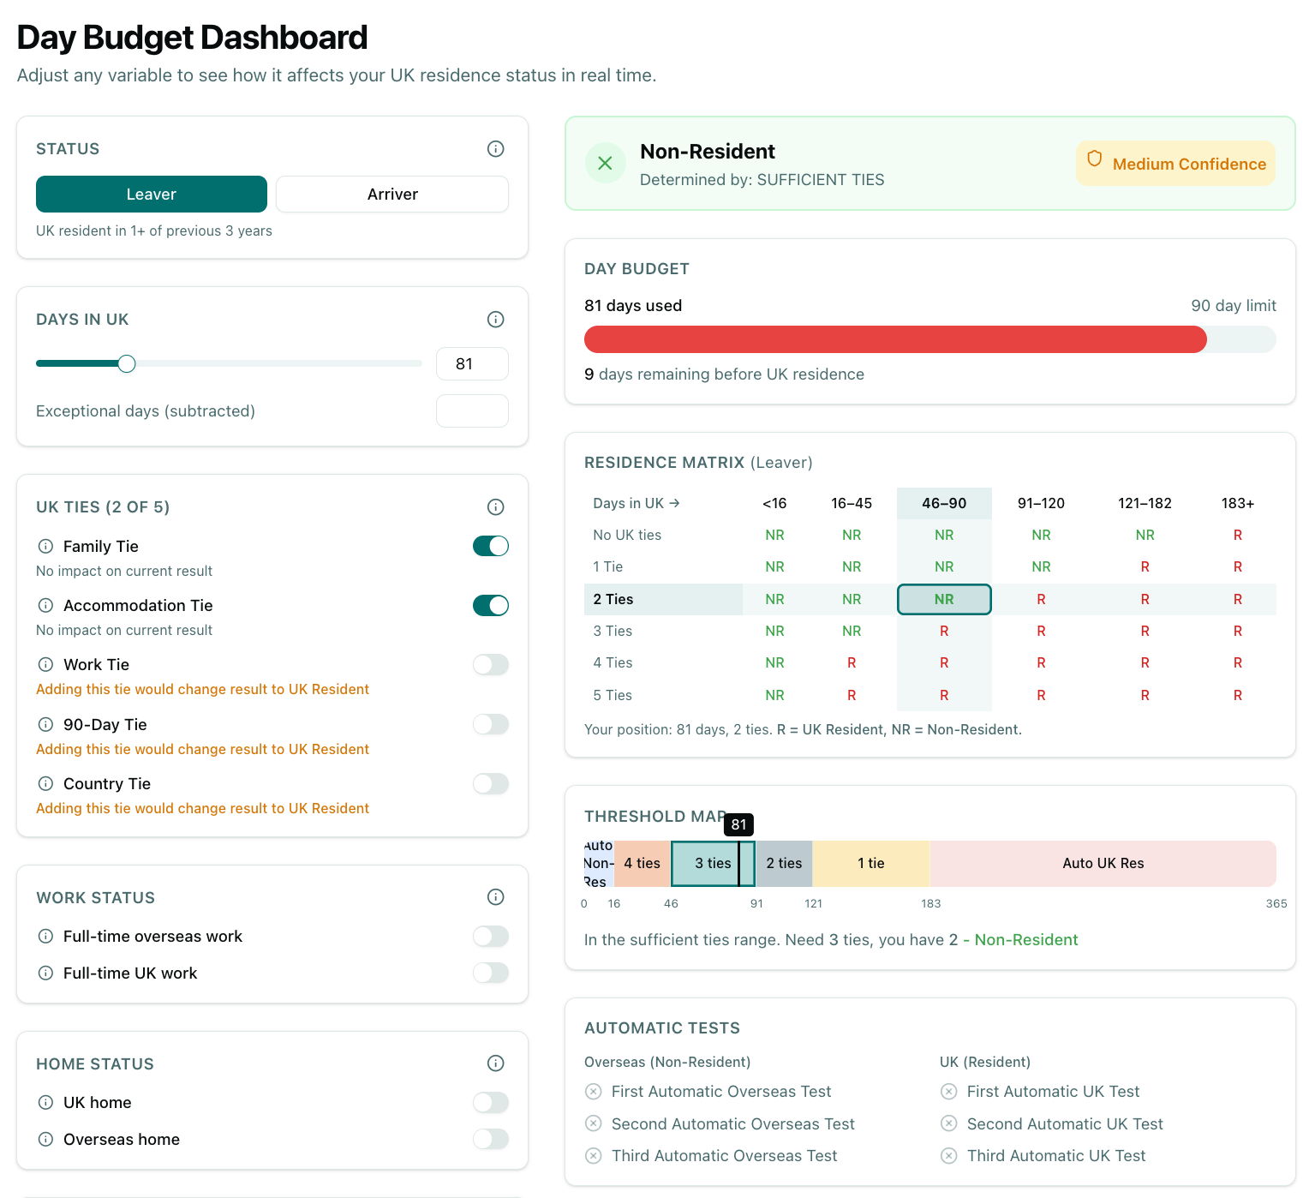Click the Medium Confidence shield icon
Screen dimensions: 1309x1198
click(x=1095, y=163)
